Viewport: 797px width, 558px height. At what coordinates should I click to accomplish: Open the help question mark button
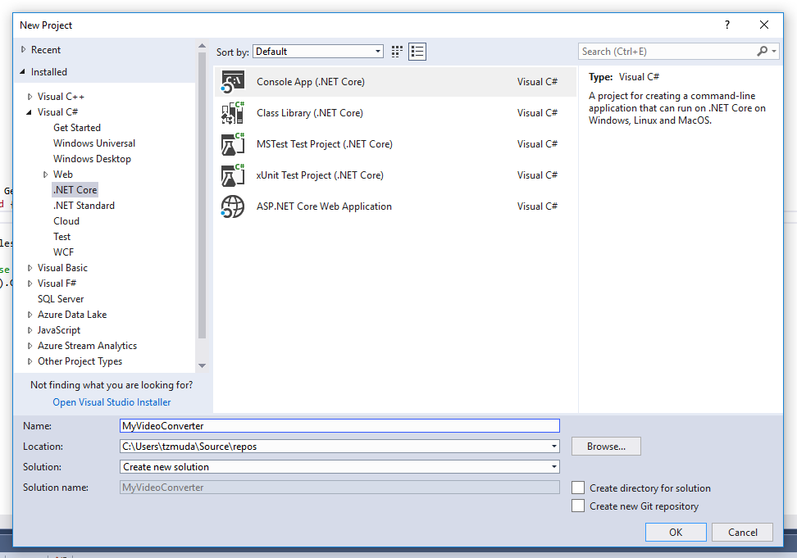[x=727, y=25]
